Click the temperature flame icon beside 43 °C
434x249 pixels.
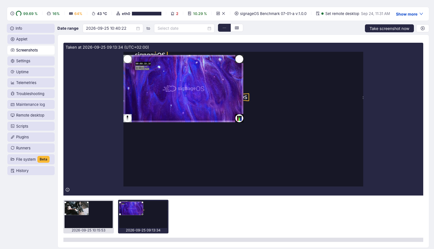tap(93, 14)
